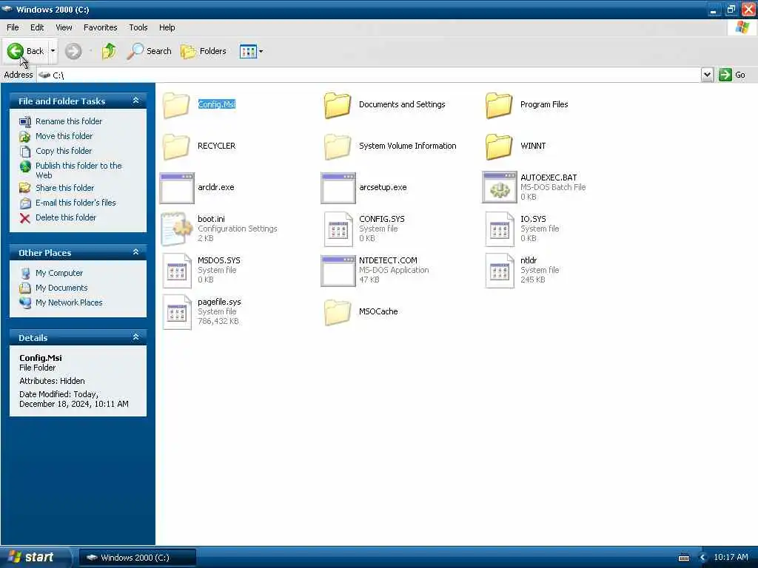
Task: Open the Views dropdown arrow
Action: 261,51
